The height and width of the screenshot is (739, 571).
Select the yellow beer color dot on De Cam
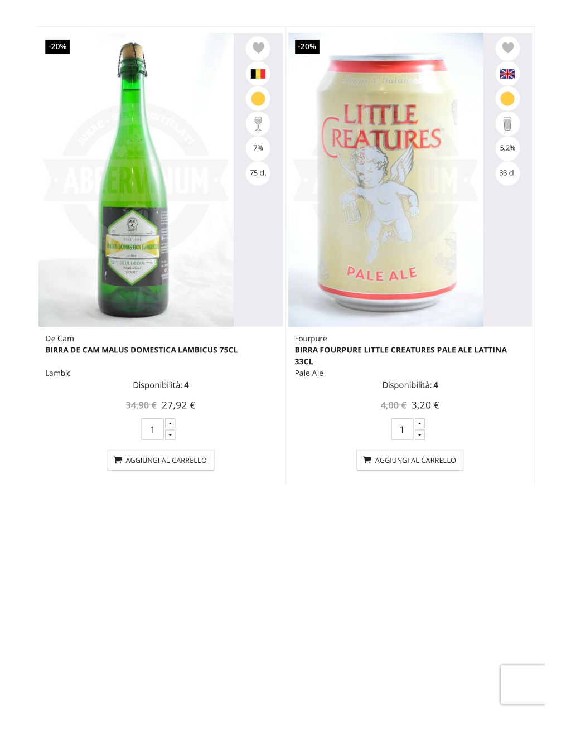tap(258, 99)
